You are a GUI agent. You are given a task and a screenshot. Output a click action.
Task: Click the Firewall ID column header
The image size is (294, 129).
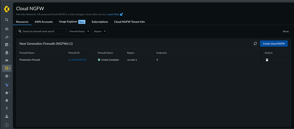click(74, 53)
